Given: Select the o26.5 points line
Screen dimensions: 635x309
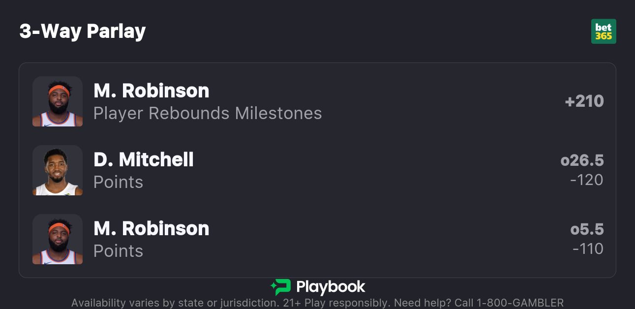Looking at the screenshot, I should (582, 160).
